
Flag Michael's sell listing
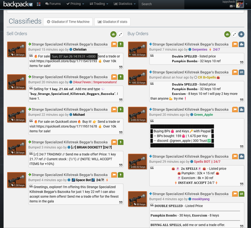click(x=114, y=109)
